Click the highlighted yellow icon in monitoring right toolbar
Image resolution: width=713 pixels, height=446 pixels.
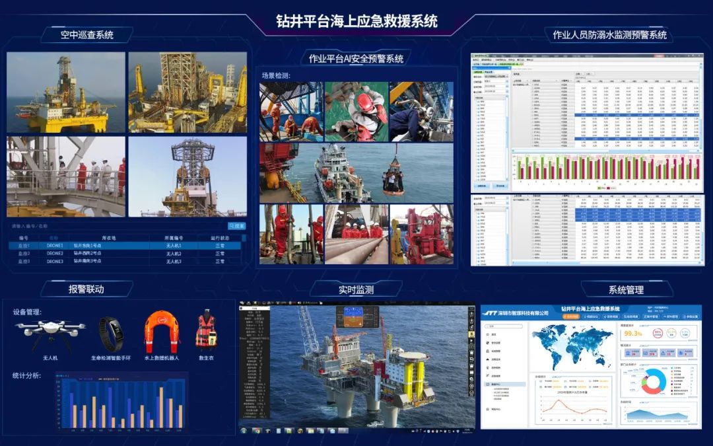(x=471, y=334)
